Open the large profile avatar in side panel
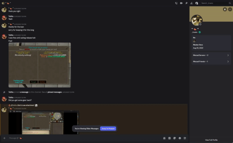 pos(196,20)
